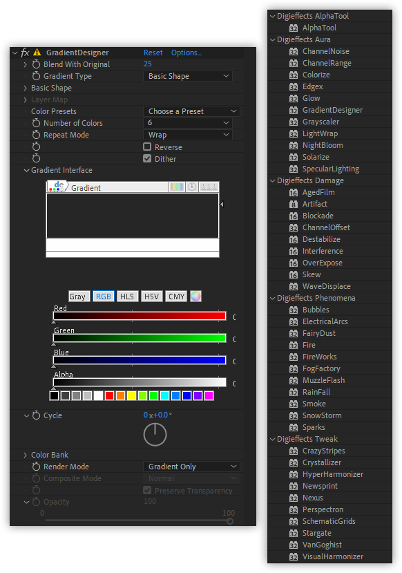Select the MuzzleFlash effect
Image resolution: width=402 pixels, height=573 pixels.
[x=323, y=380]
